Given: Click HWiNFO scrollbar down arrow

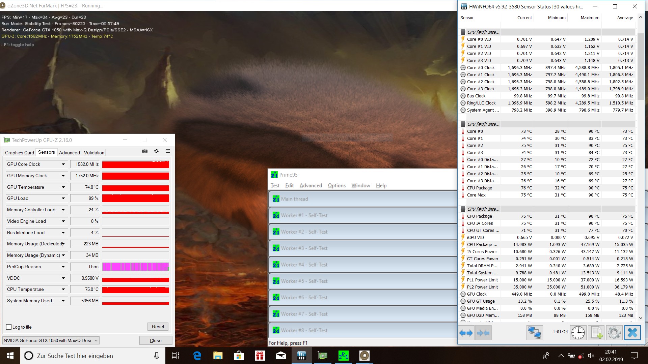Looking at the screenshot, I should [641, 317].
